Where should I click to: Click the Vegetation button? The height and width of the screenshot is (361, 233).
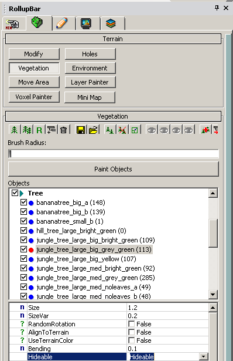34,68
